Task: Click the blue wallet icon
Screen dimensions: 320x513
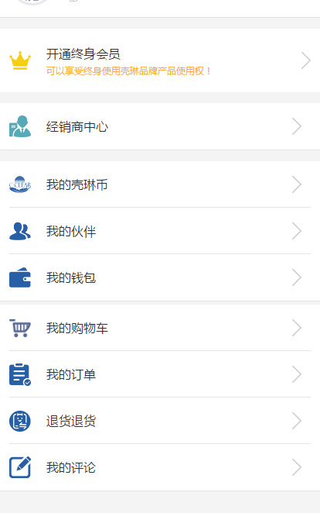Action: [x=20, y=277]
